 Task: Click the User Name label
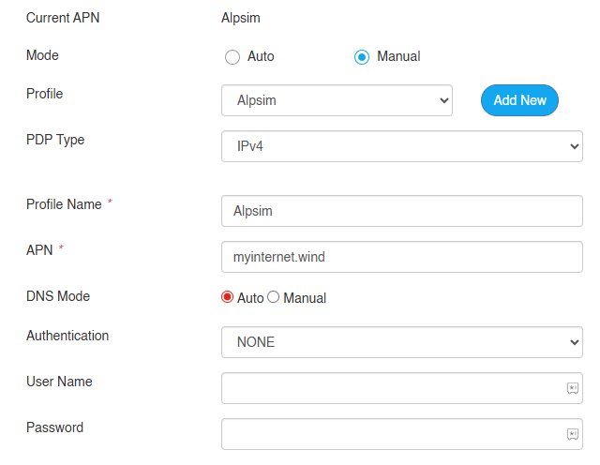(59, 381)
